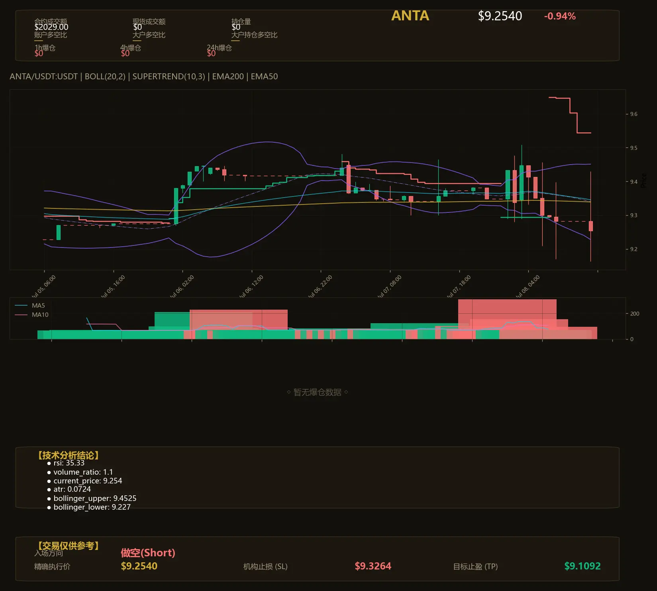Click the 做空(Short) direction value
Image resolution: width=657 pixels, height=591 pixels.
(x=148, y=553)
